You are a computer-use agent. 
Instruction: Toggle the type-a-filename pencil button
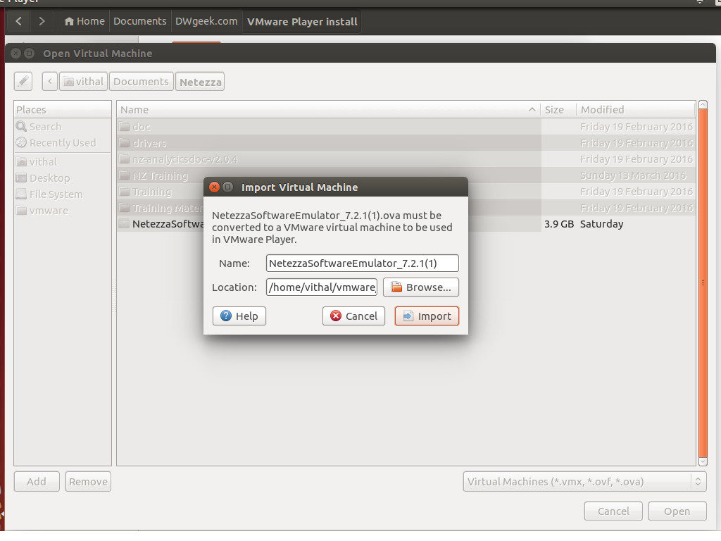pyautogui.click(x=23, y=82)
